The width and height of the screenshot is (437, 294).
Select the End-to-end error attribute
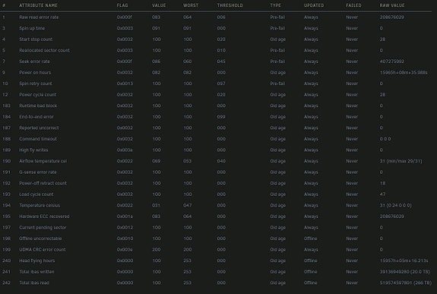[x=36, y=117]
